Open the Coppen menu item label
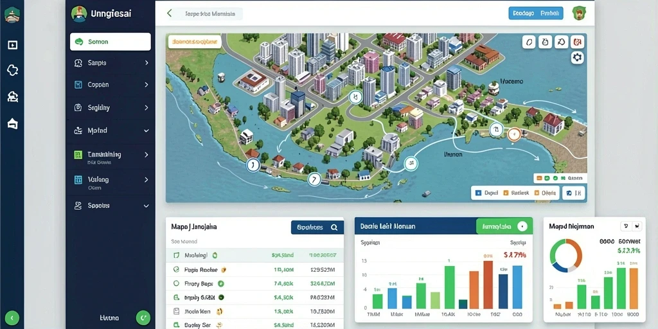Image resolution: width=658 pixels, height=329 pixels. [x=98, y=85]
